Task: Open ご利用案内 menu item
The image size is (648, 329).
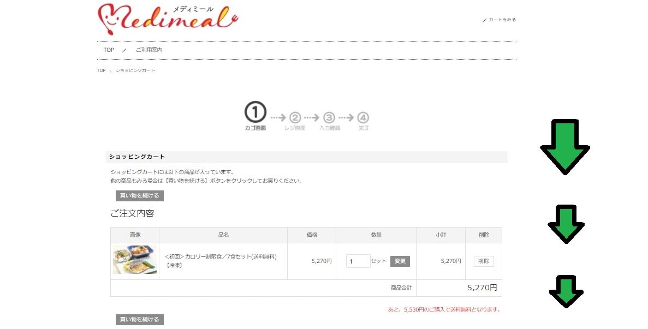Action: [149, 50]
